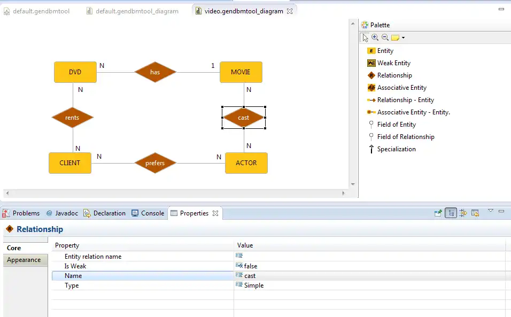
Task: Select the Field of Entity tool
Action: (392, 125)
